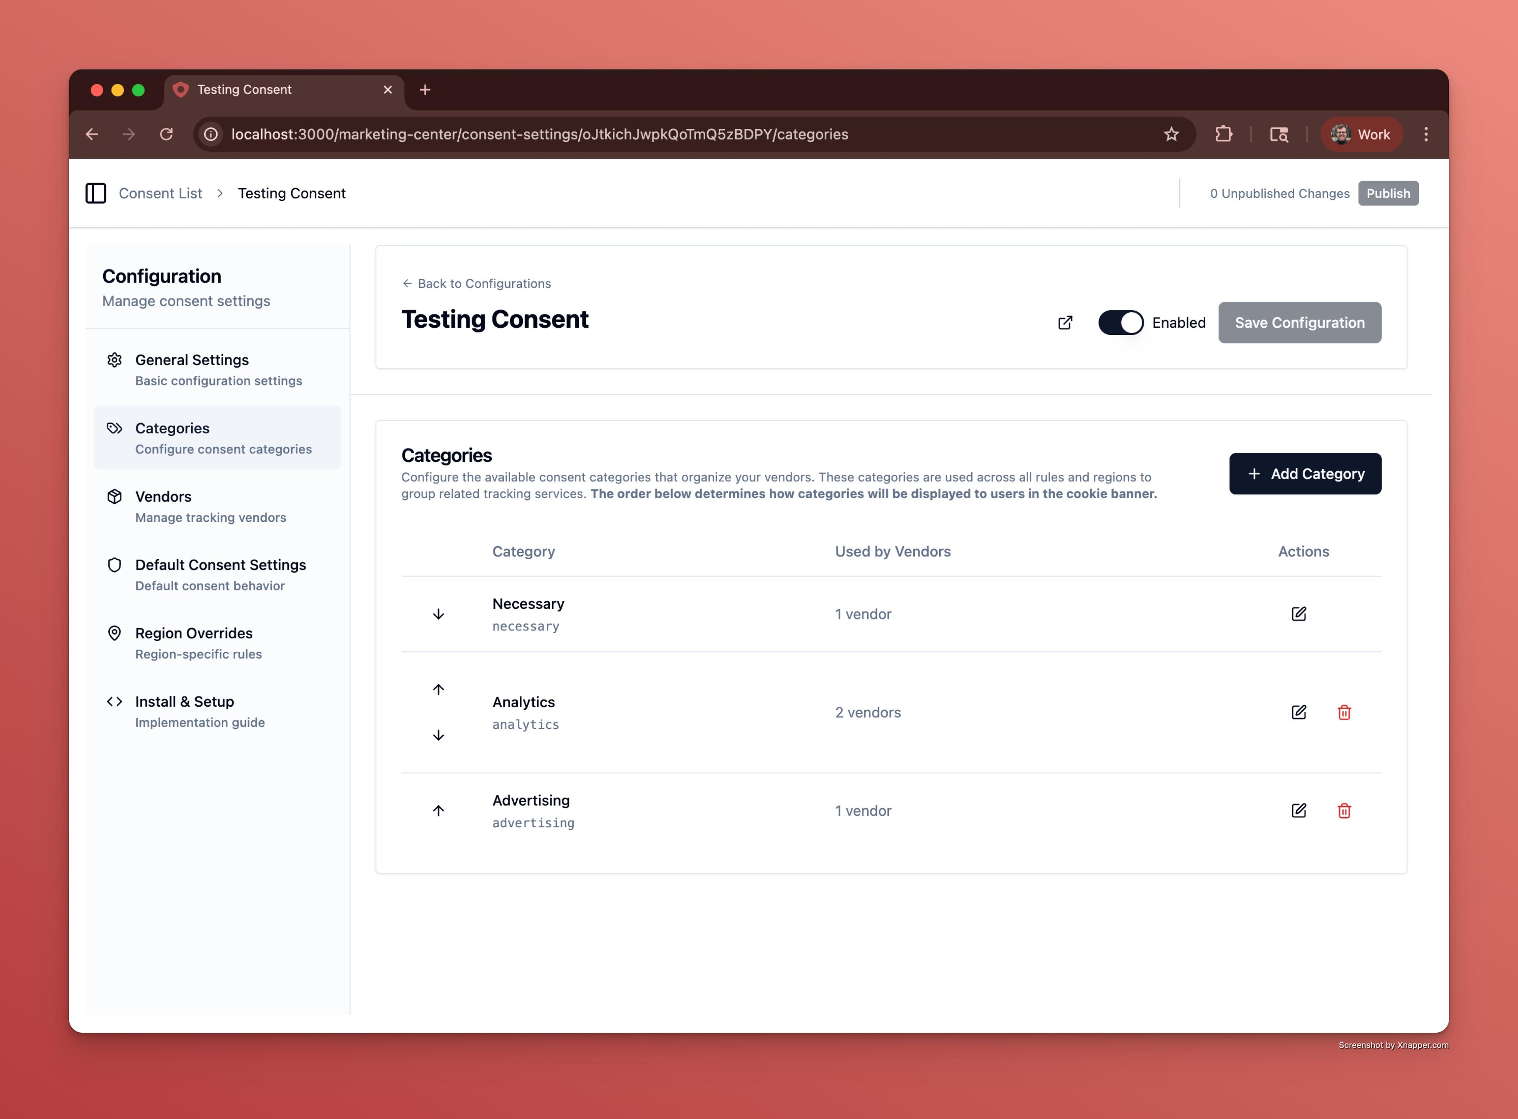The width and height of the screenshot is (1518, 1119).
Task: Move Necessary category down
Action: click(x=438, y=614)
